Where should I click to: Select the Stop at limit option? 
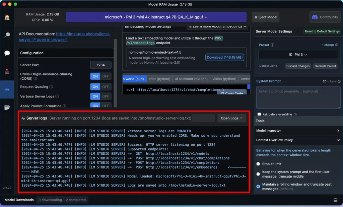(x=258, y=164)
